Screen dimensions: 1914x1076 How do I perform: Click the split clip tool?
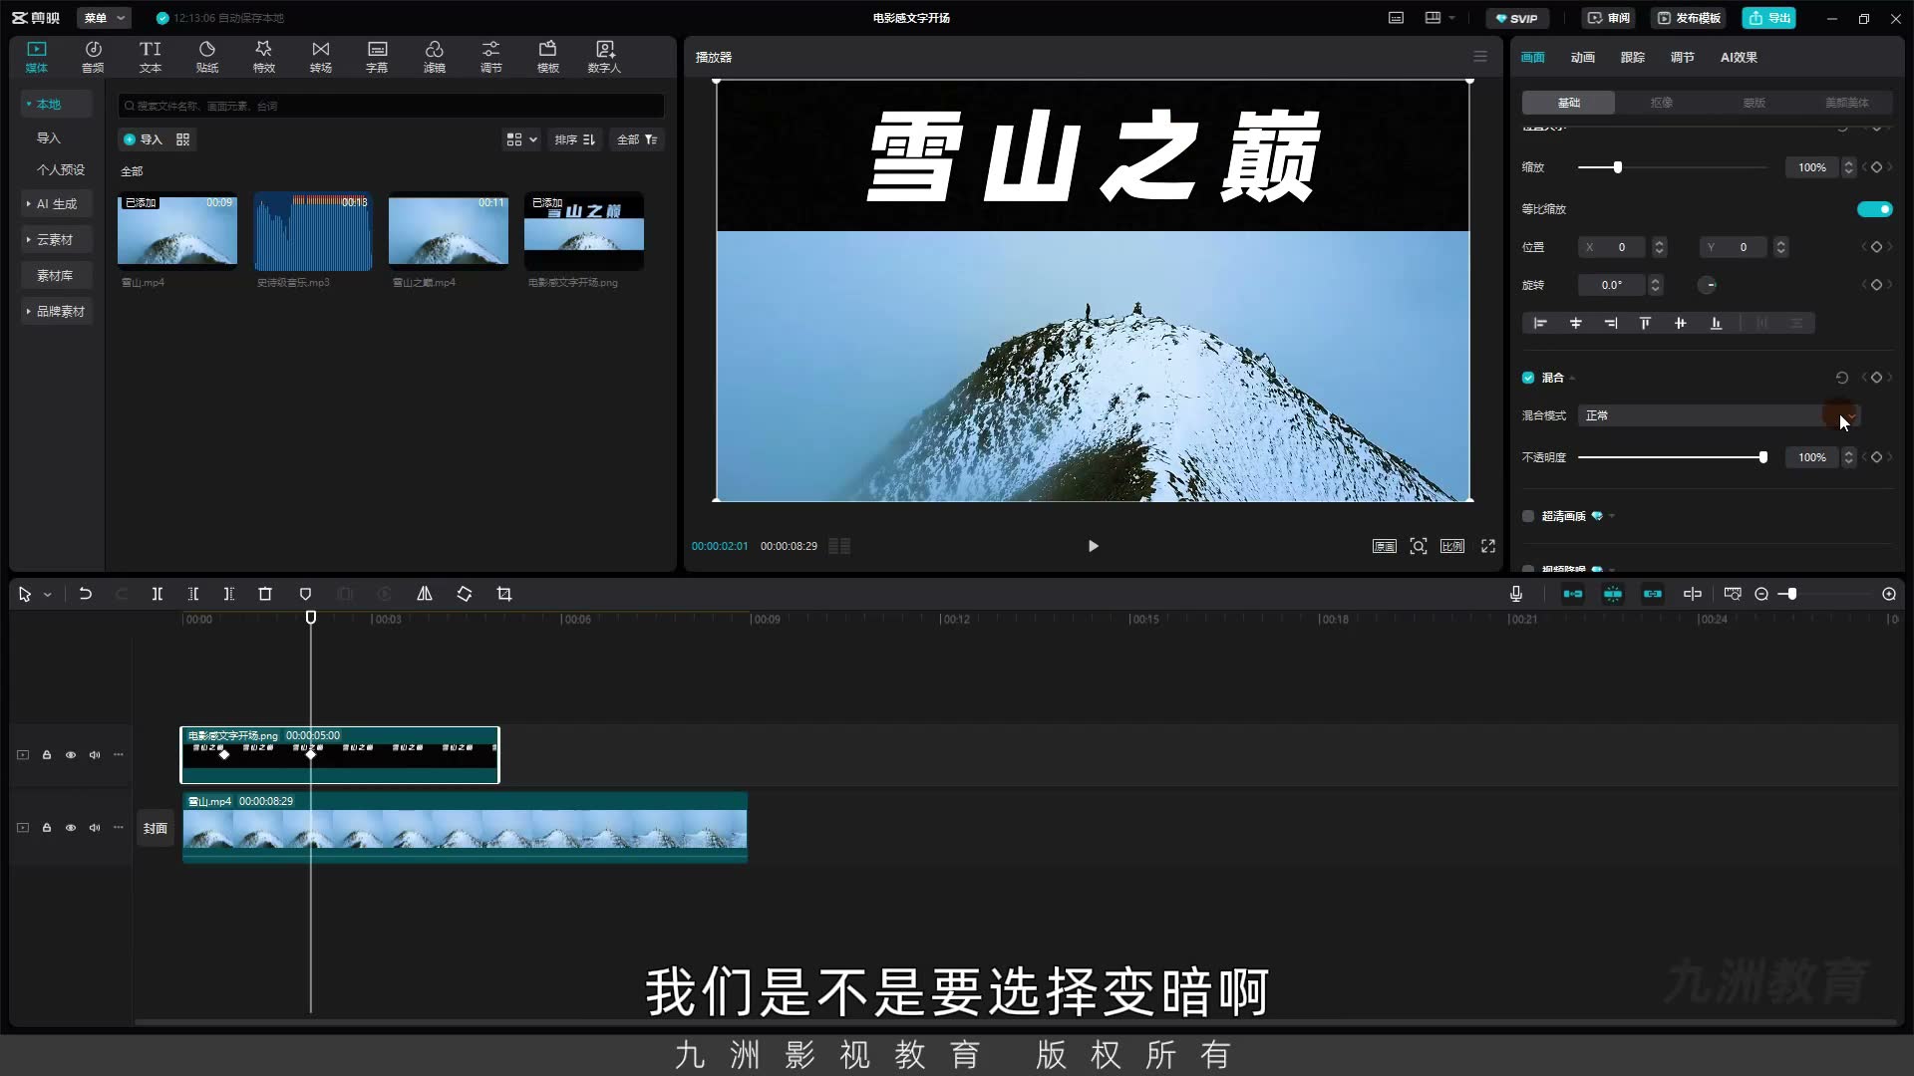pos(158,594)
